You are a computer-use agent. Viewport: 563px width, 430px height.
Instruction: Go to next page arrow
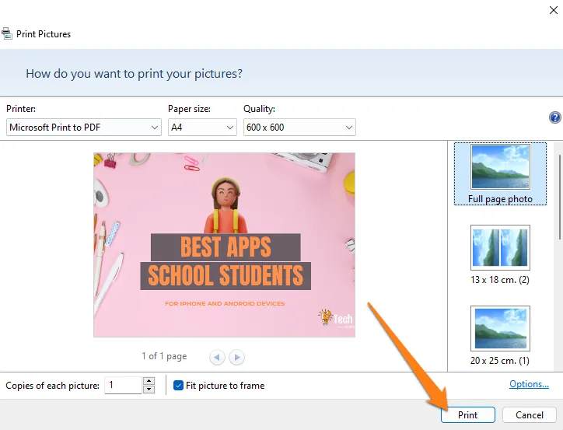click(236, 357)
